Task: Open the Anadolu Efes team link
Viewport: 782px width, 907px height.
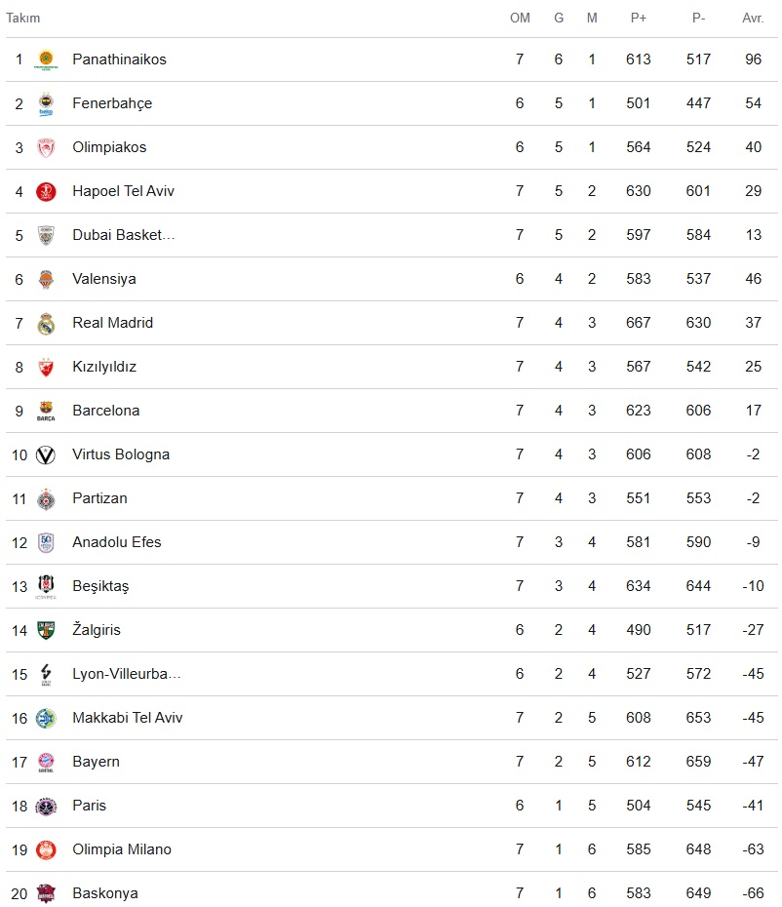Action: tap(117, 542)
